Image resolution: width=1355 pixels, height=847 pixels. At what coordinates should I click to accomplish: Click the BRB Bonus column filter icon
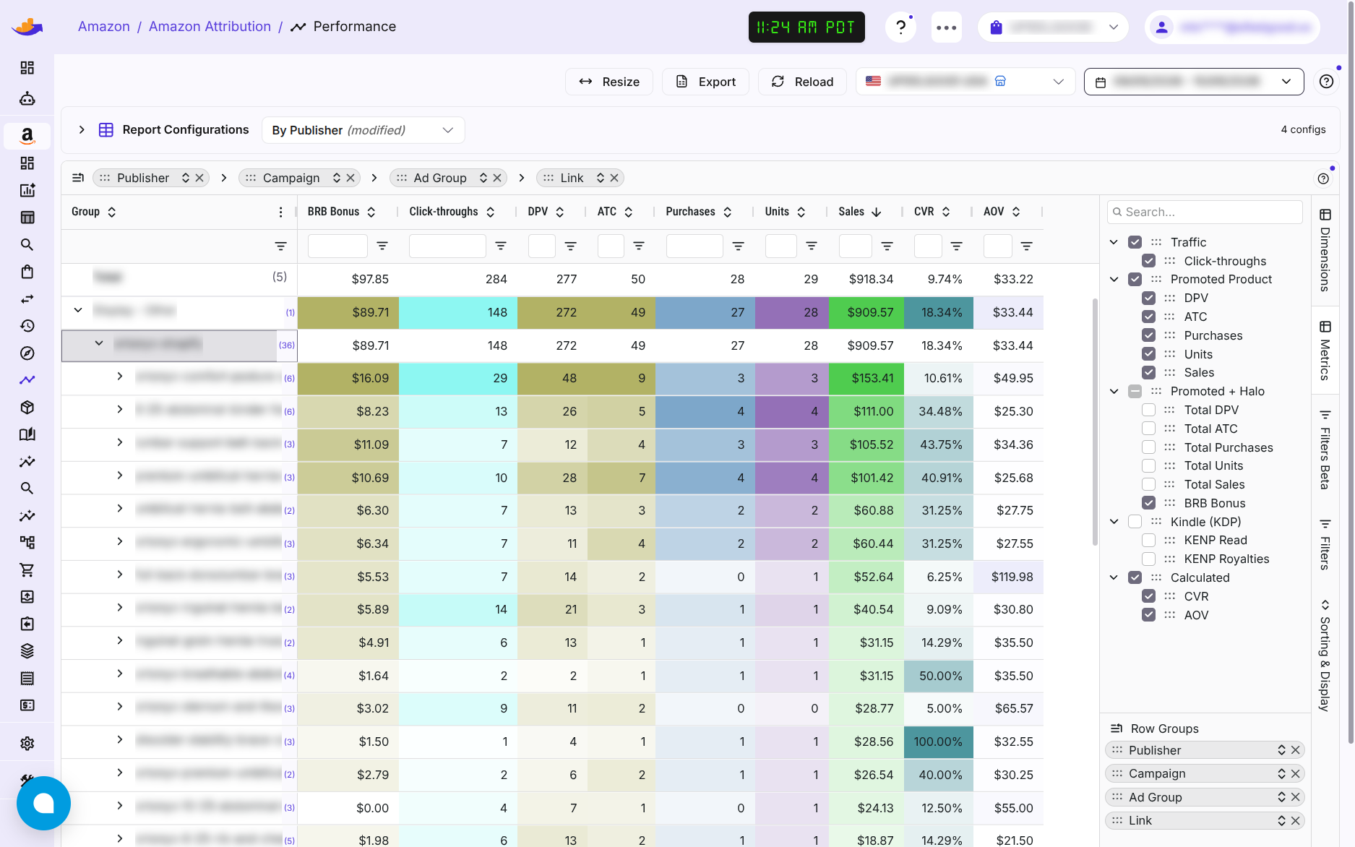382,246
